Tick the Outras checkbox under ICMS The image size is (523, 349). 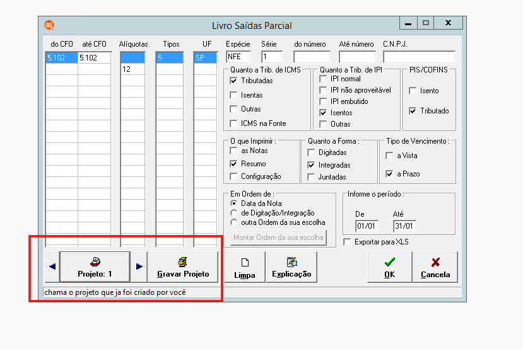point(234,109)
